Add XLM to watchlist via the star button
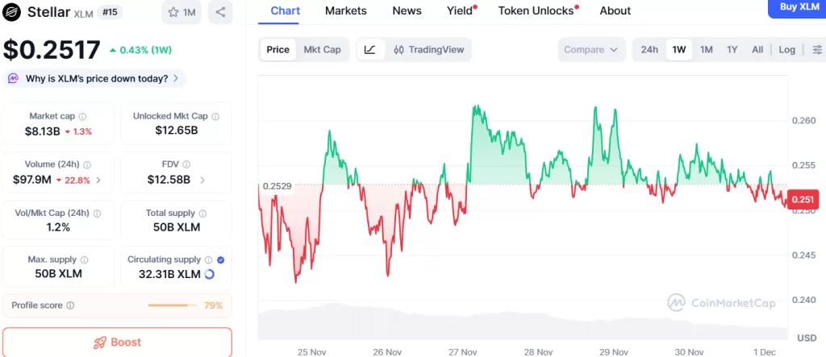 [x=181, y=12]
